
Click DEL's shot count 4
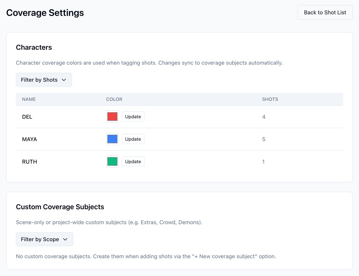pos(264,117)
